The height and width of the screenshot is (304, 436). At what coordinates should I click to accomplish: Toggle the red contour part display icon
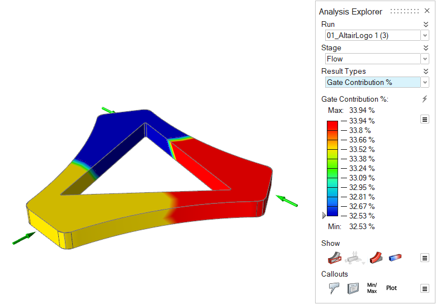coord(376,258)
